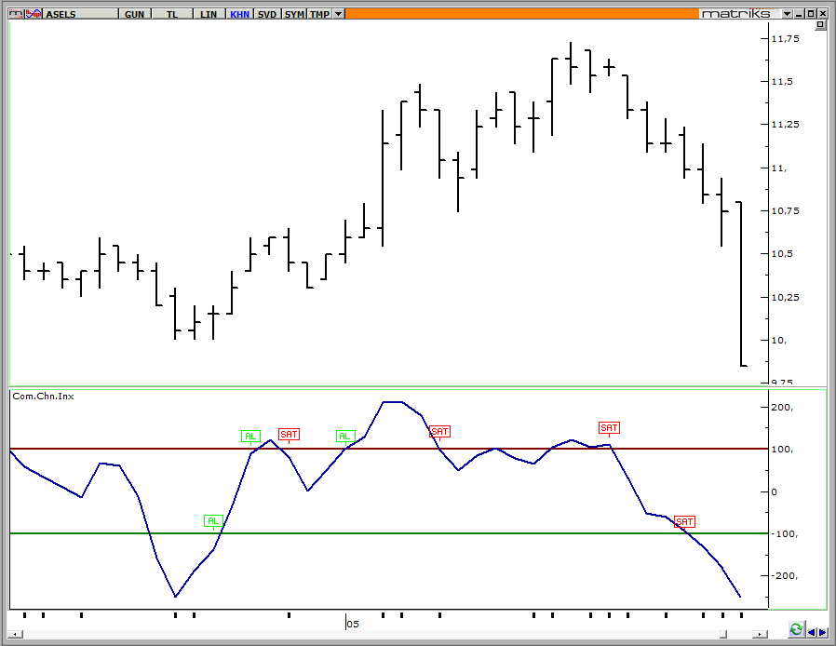Click the TL currency button
836x646 pixels.
[x=172, y=14]
